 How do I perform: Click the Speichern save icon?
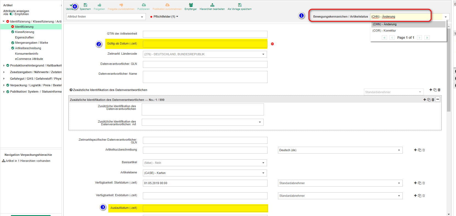click(85, 5)
